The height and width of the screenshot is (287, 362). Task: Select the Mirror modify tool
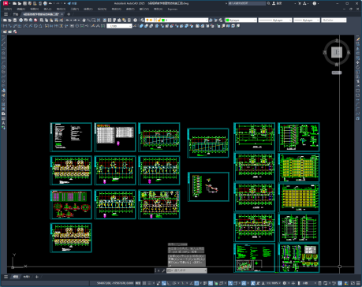(358, 48)
